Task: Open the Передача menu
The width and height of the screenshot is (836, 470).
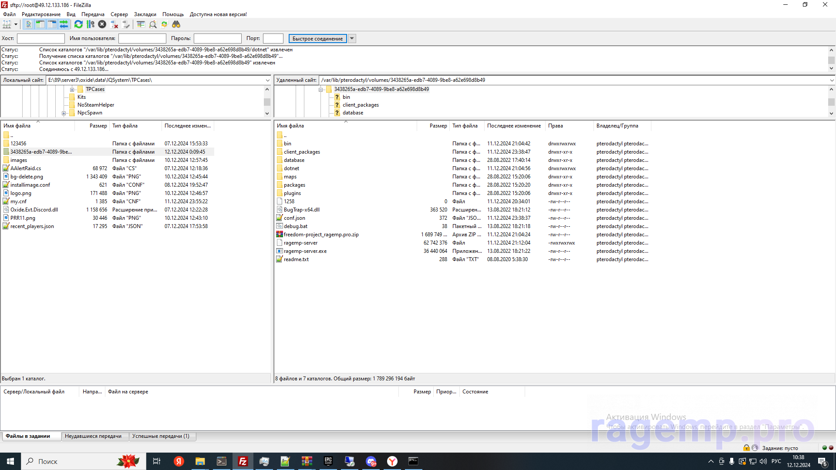Action: [93, 14]
